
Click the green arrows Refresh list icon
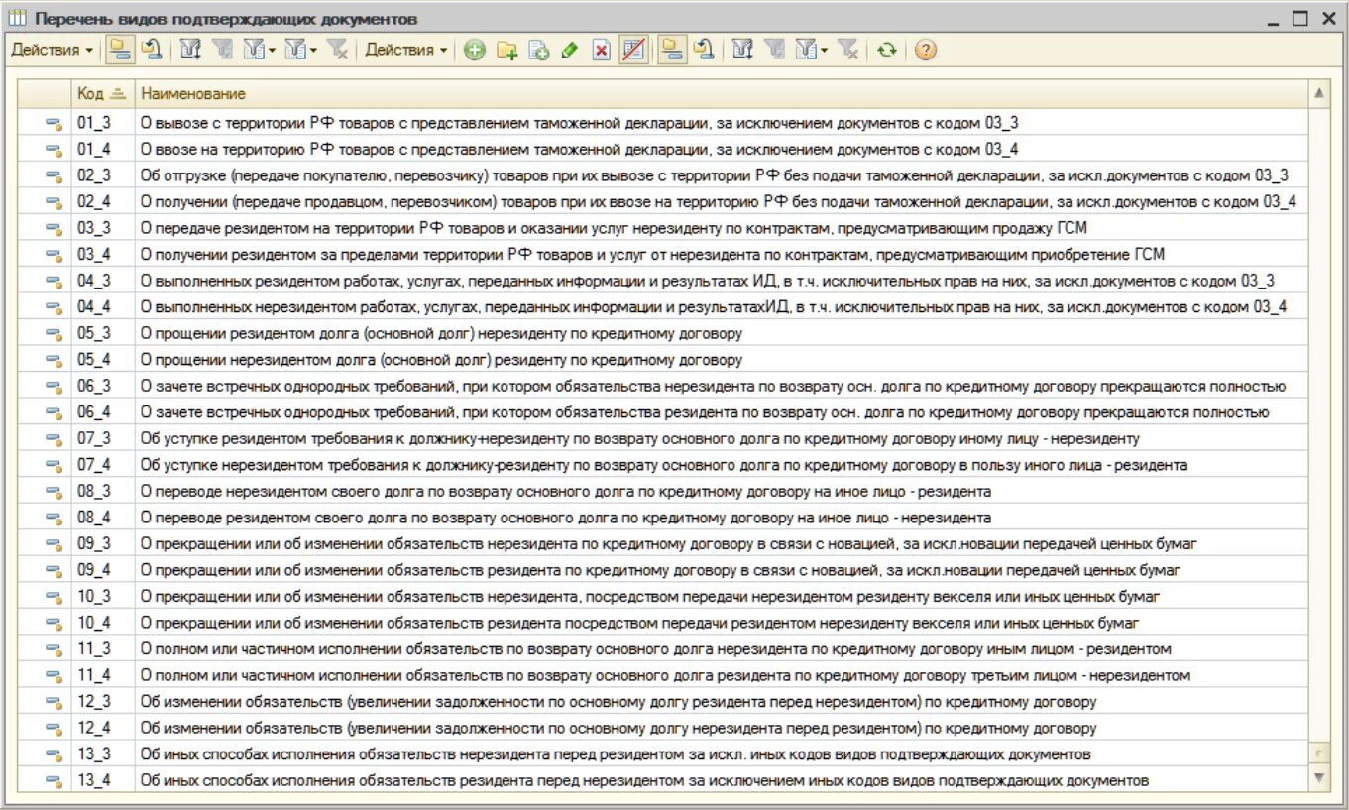886,50
